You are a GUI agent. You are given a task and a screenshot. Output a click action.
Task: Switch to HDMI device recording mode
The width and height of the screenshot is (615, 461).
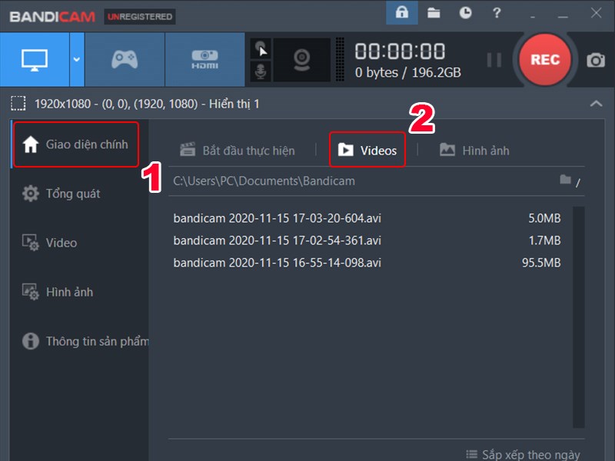[204, 60]
